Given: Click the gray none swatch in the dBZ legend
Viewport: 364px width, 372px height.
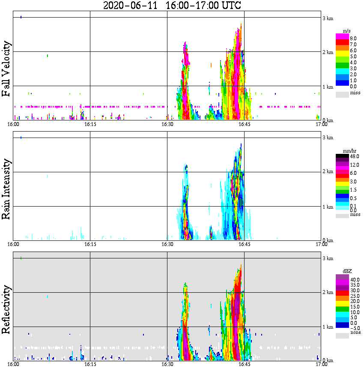Looking at the screenshot, I should point(342,336).
